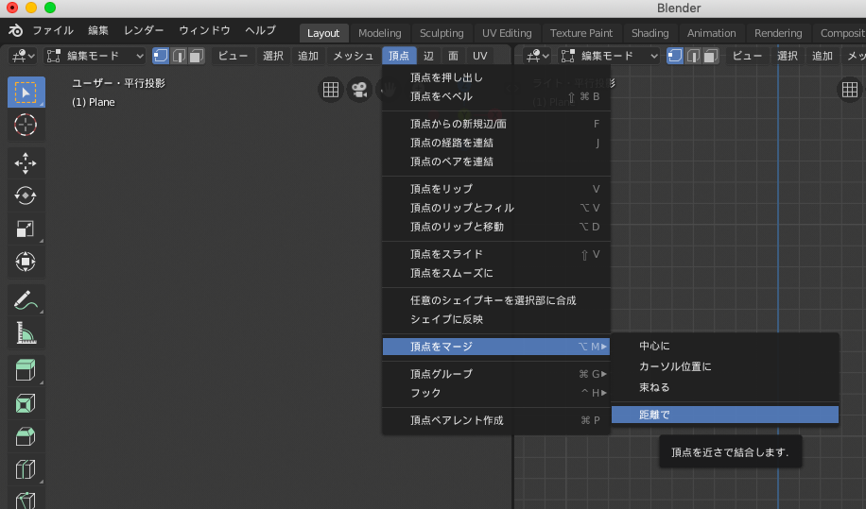Choose 中心に merge option
Image resolution: width=866 pixels, height=509 pixels.
[724, 346]
